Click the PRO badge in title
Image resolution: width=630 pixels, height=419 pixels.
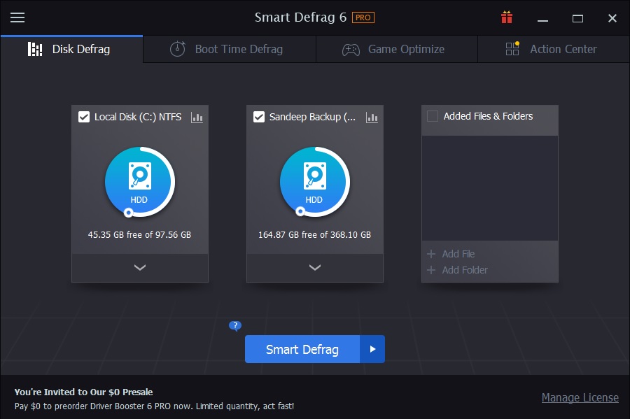click(363, 17)
